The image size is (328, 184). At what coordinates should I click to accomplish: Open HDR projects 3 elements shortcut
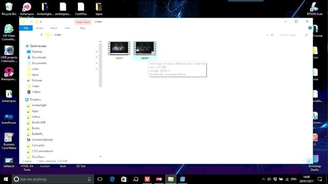pos(9,54)
